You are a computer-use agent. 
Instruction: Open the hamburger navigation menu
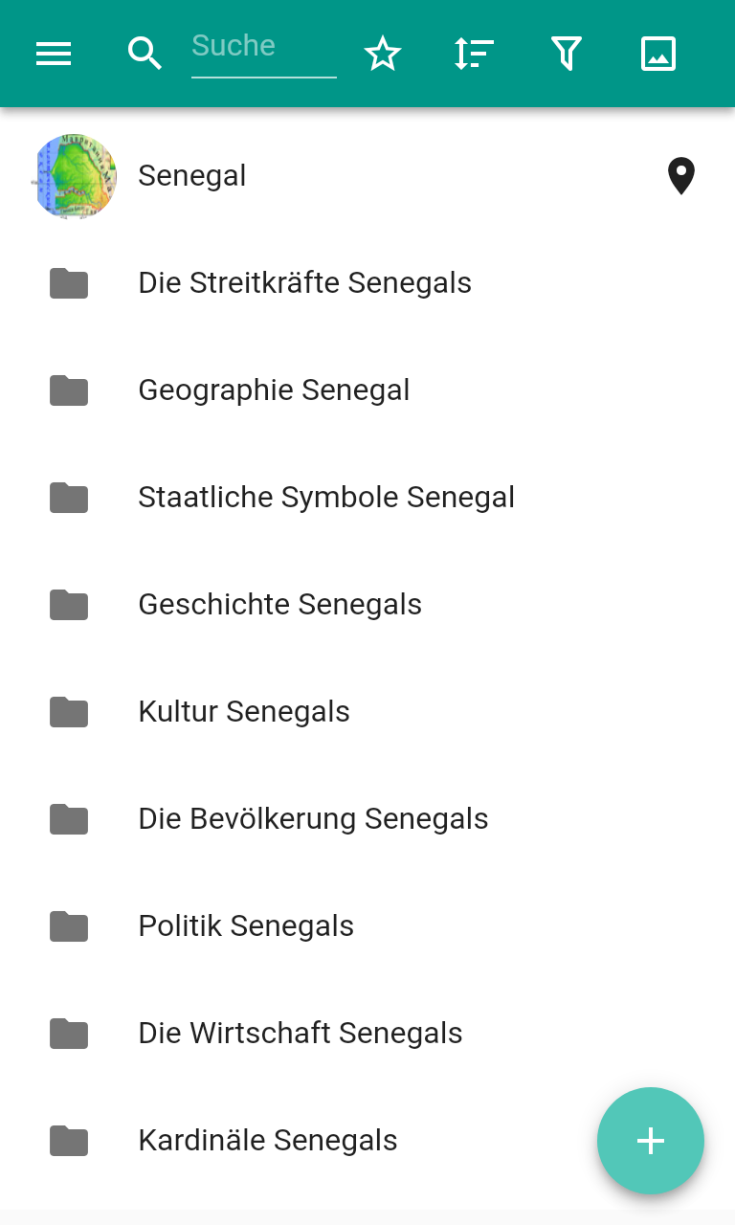pyautogui.click(x=54, y=54)
